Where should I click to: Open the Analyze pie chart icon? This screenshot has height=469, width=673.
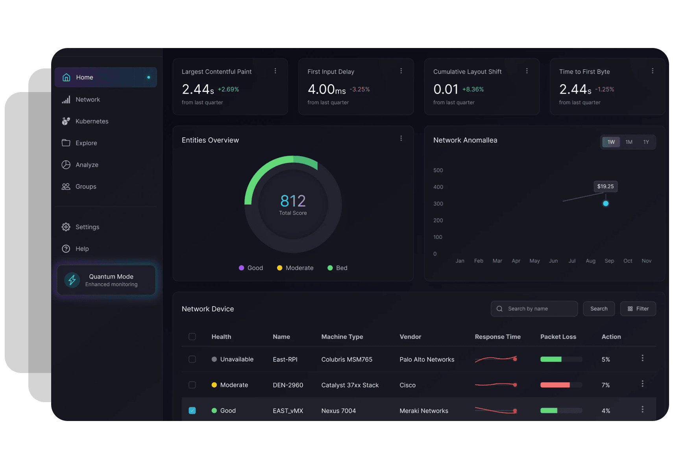(66, 165)
